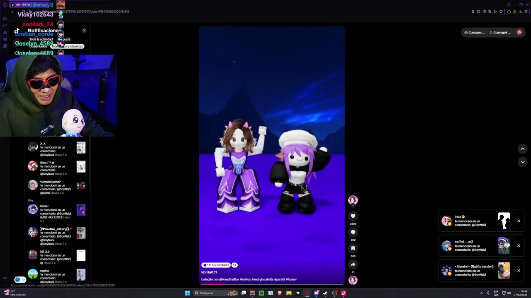Select the Toda la actividad filter

pyautogui.click(x=41, y=39)
